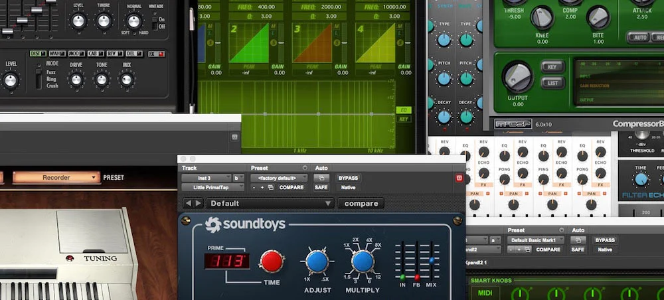Click BYPASS in the PrimalTap window

tap(348, 178)
